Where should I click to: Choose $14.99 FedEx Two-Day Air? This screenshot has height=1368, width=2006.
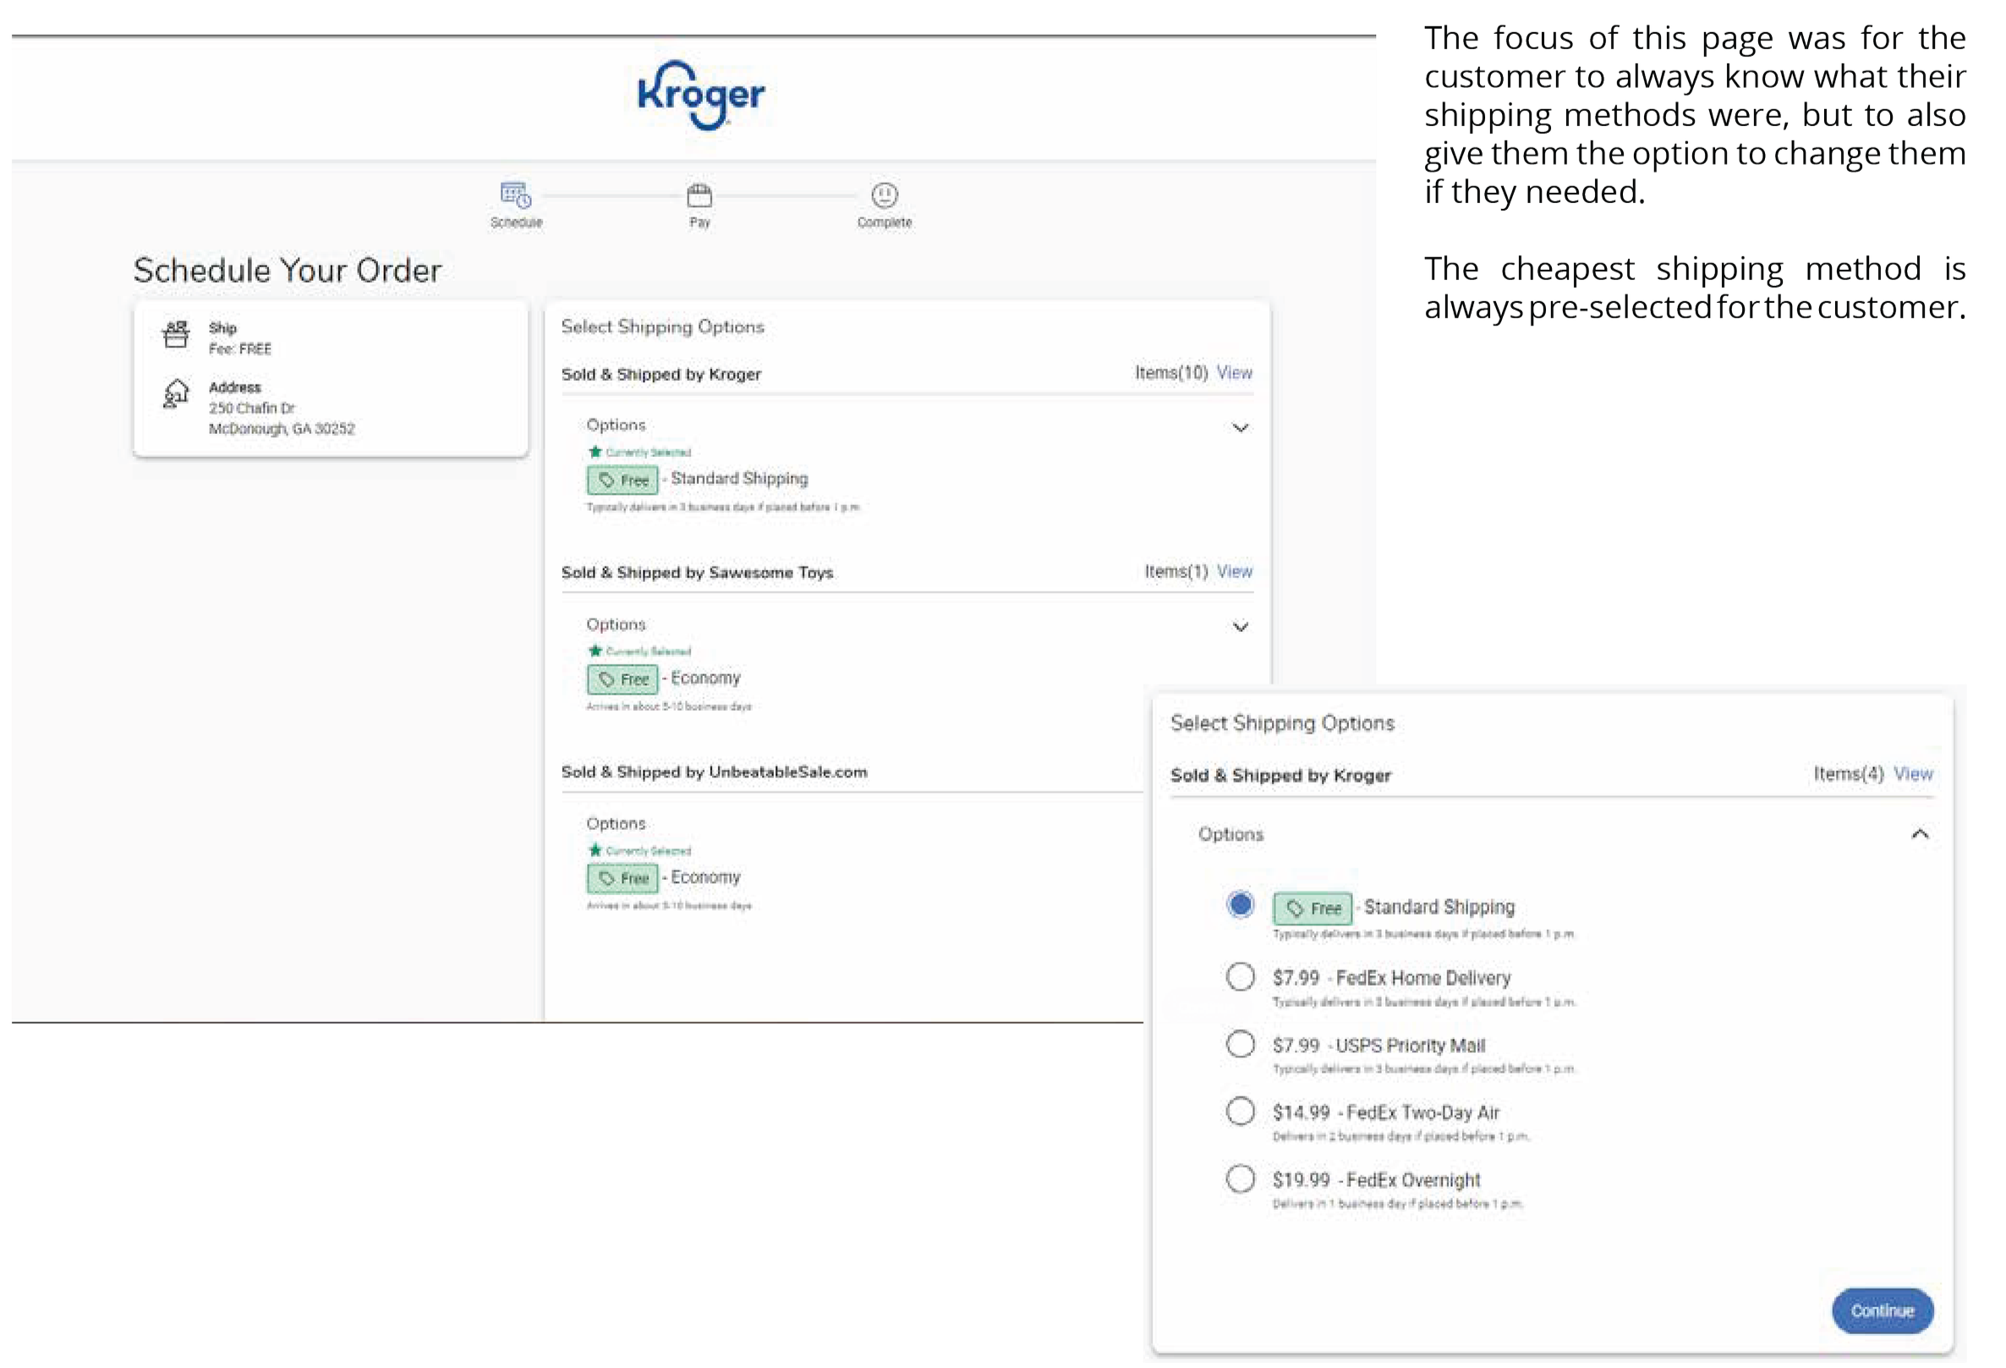1241,1111
